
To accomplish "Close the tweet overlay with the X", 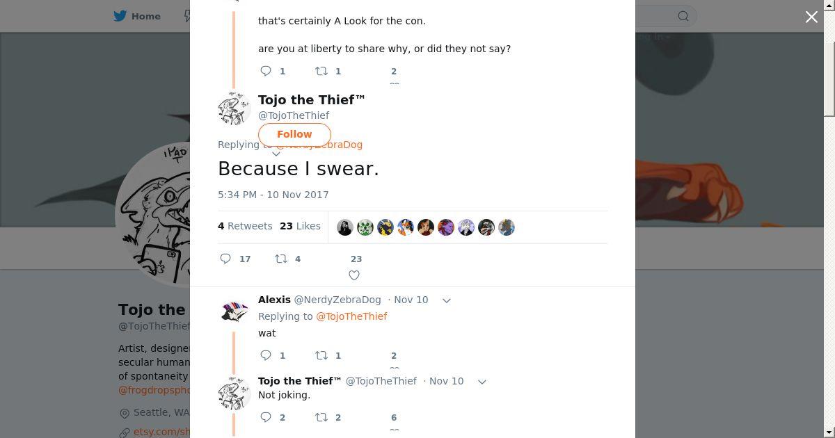I will point(811,17).
